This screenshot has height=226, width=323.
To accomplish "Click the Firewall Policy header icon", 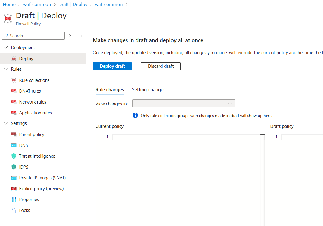I will pyautogui.click(x=8, y=19).
